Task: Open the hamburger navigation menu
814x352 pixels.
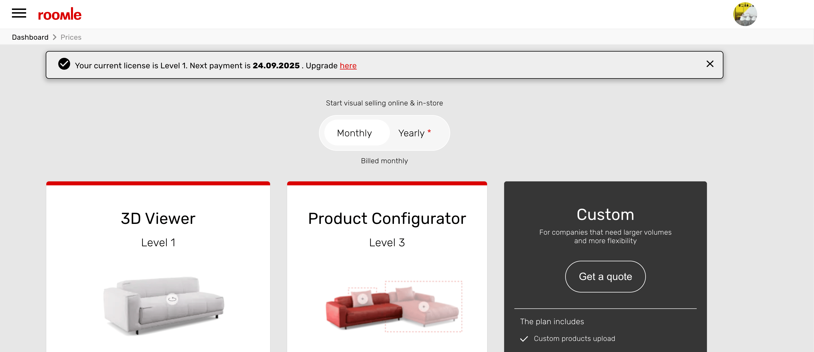Action: point(19,13)
